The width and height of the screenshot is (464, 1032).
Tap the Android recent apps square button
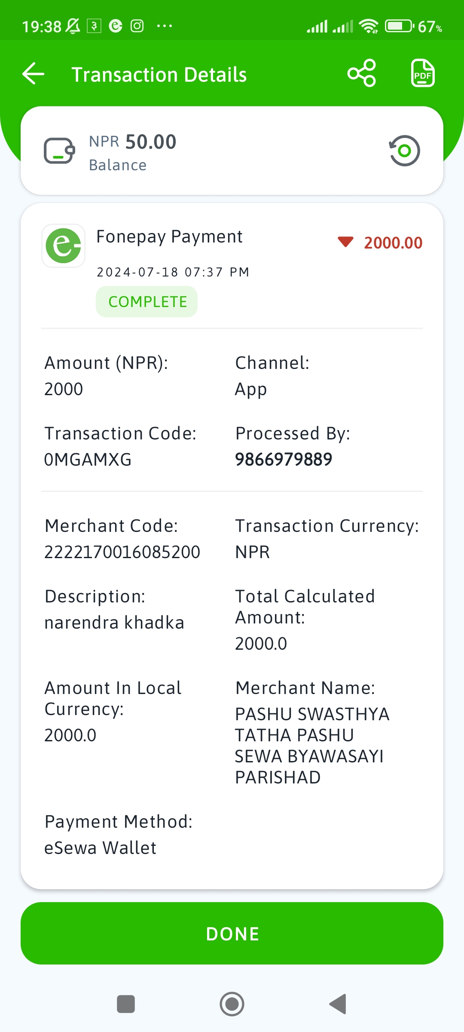point(126,1004)
